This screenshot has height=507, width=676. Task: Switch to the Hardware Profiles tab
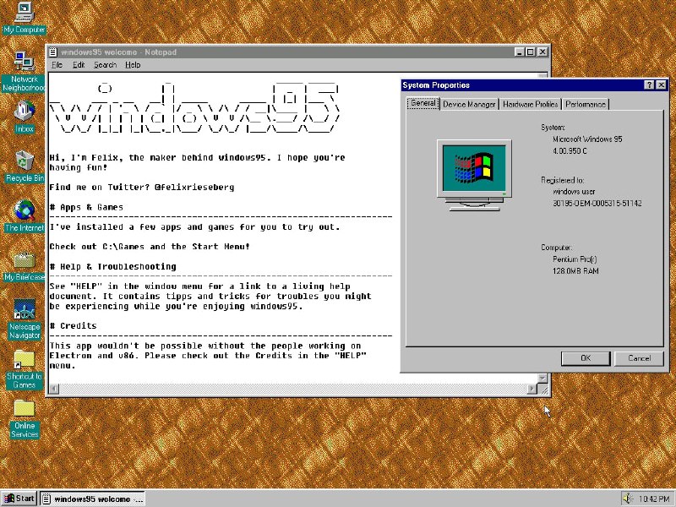[530, 104]
